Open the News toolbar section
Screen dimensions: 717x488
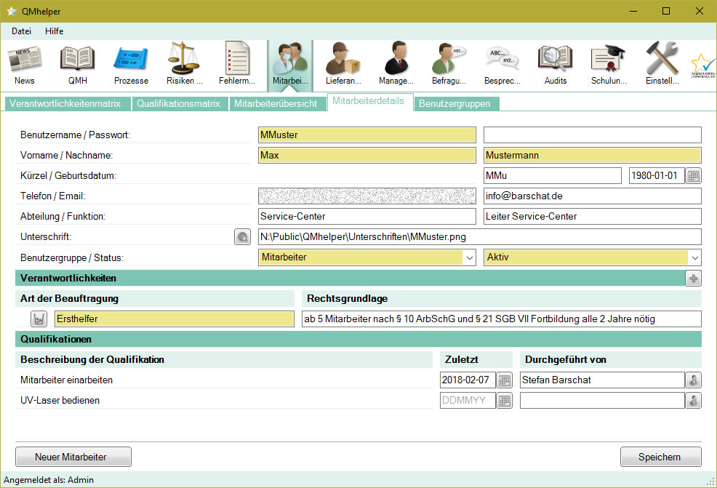point(24,64)
